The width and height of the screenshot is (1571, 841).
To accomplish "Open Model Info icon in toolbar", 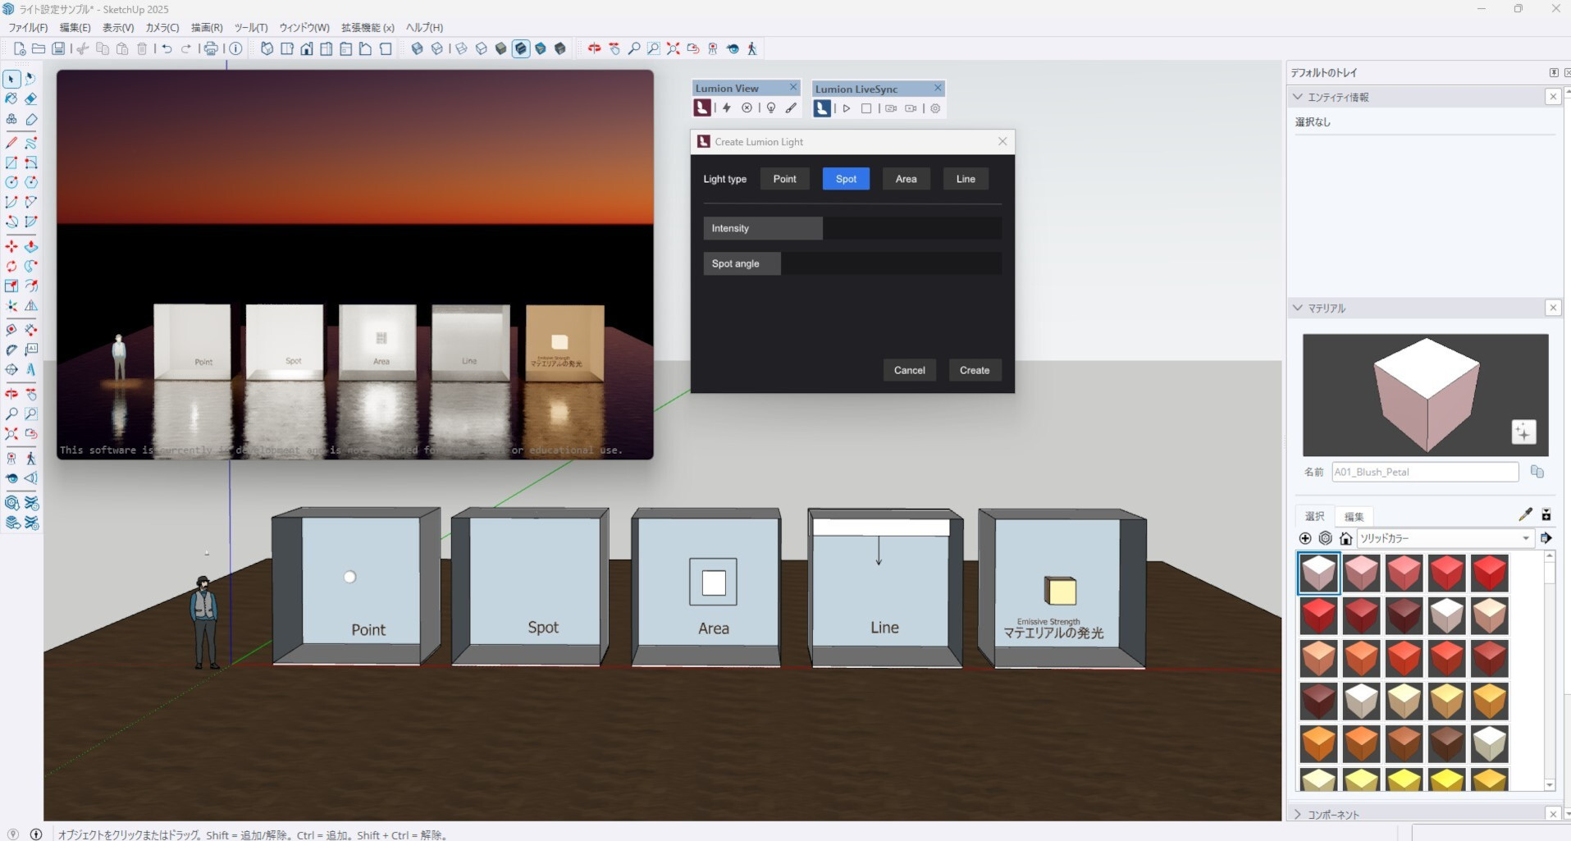I will tap(236, 49).
